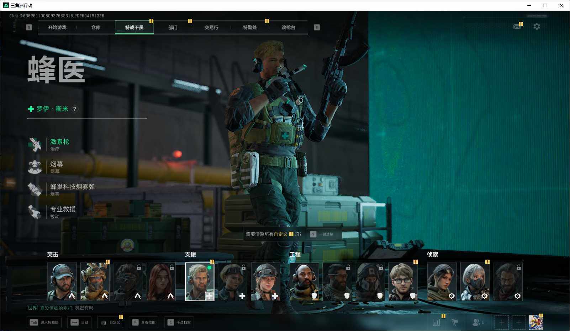Select the 蜂巢科技烟雾弹 skill icon
The width and height of the screenshot is (570, 331).
point(35,189)
